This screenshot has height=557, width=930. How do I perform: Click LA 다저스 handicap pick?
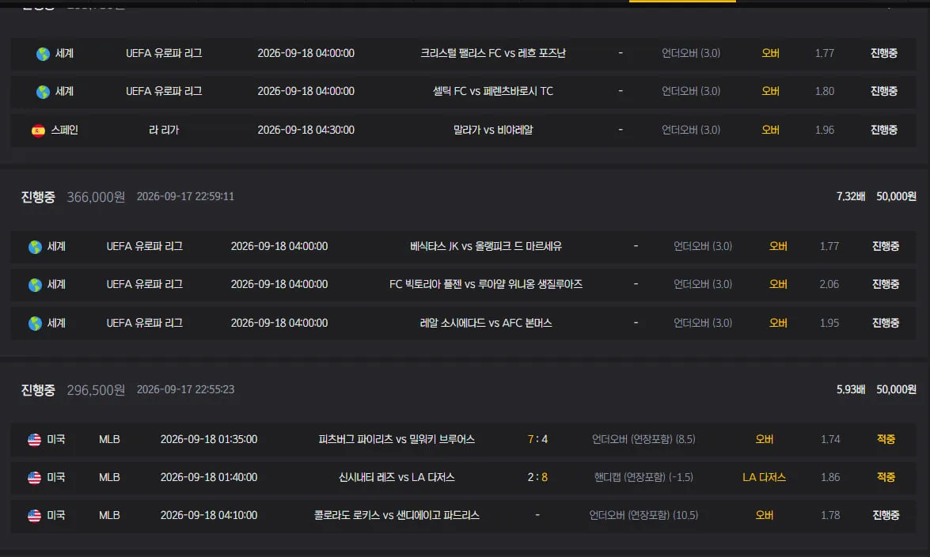pyautogui.click(x=764, y=477)
